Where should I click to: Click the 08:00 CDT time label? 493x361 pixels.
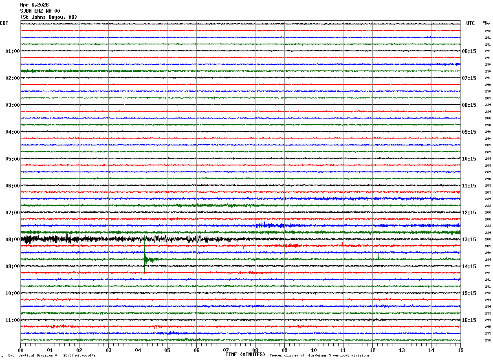[13, 240]
